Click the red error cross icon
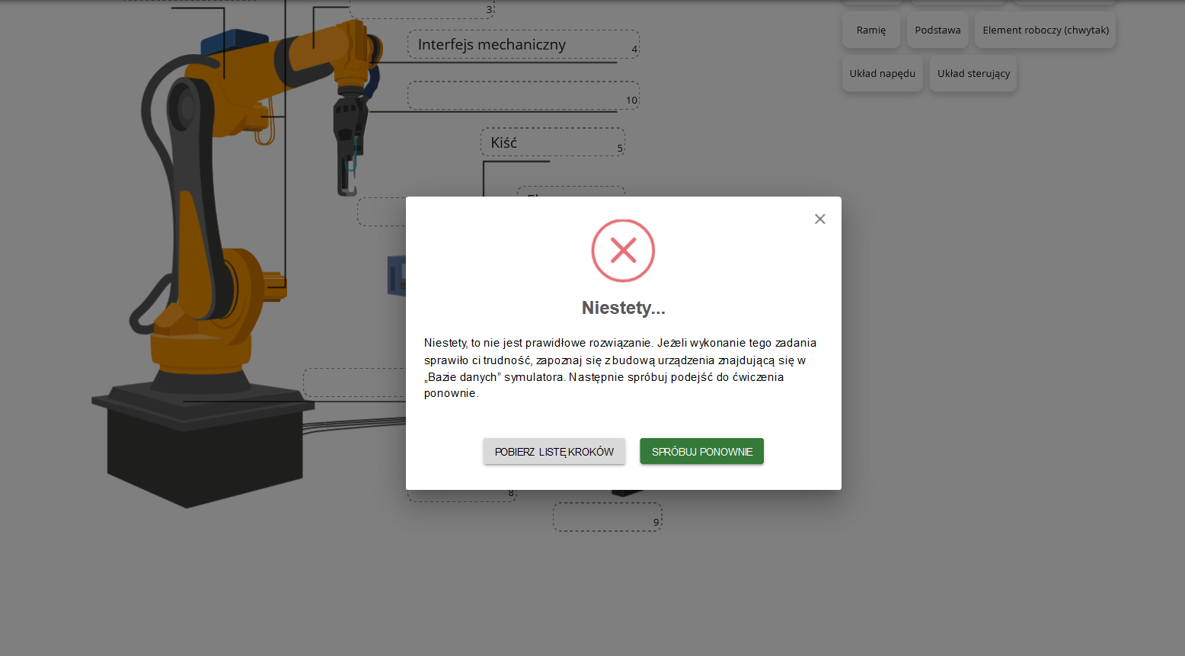The image size is (1185, 656). point(623,251)
